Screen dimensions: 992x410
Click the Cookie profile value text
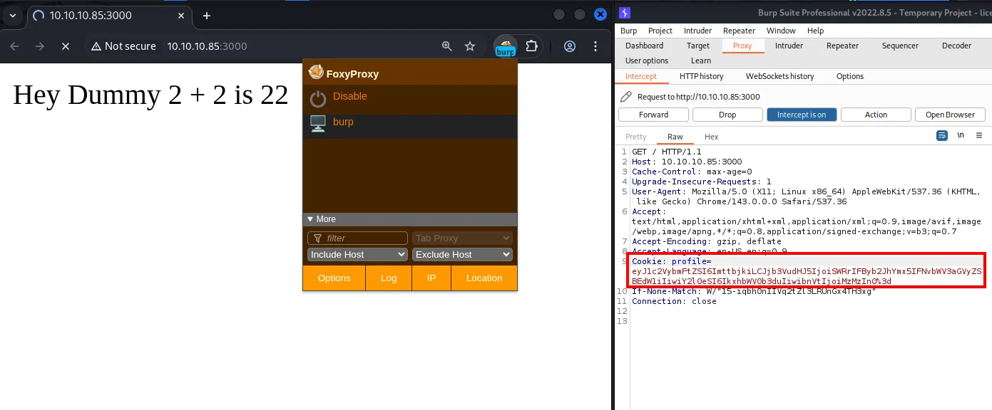point(807,276)
